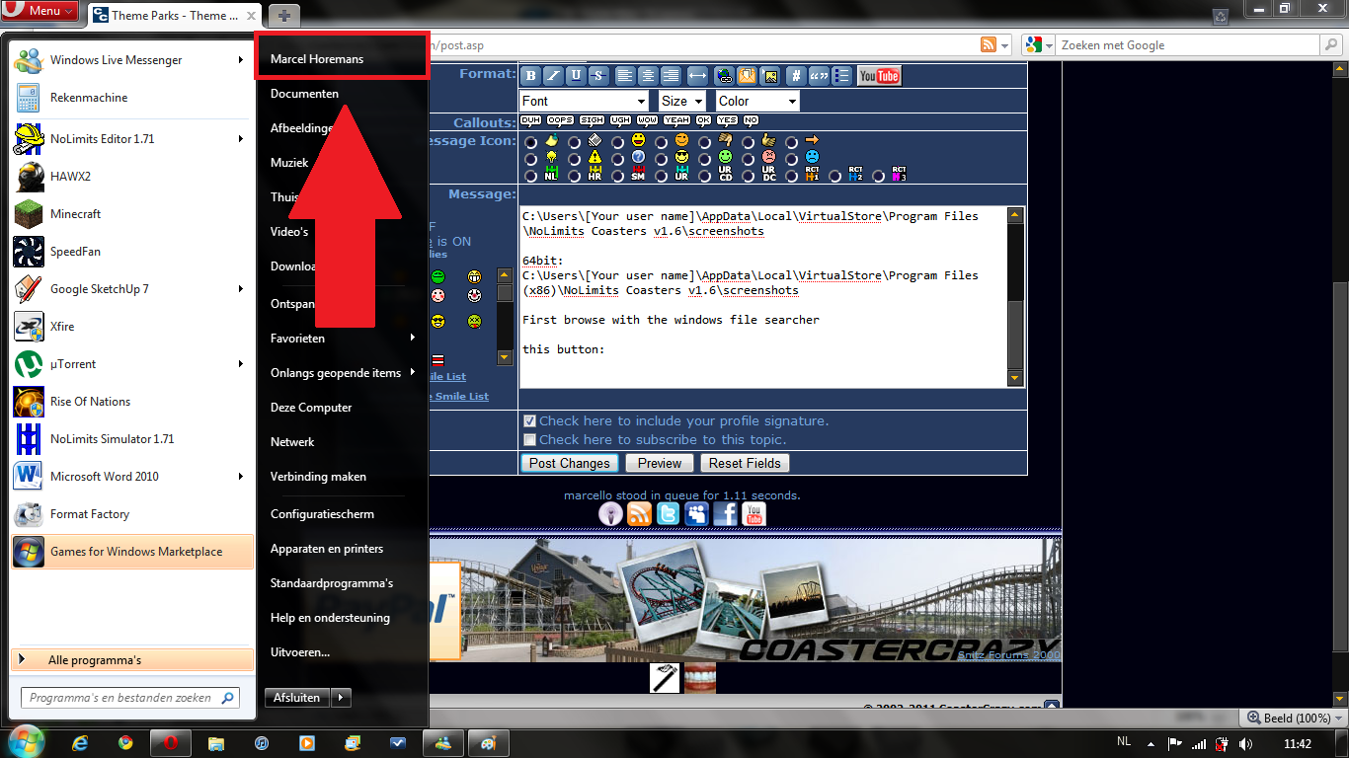Expand Google SketchUp 7 submenu arrow
This screenshot has height=758, width=1349.
241,289
